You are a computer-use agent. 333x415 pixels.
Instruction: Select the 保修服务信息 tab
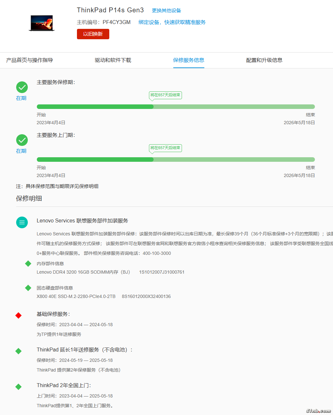(188, 60)
